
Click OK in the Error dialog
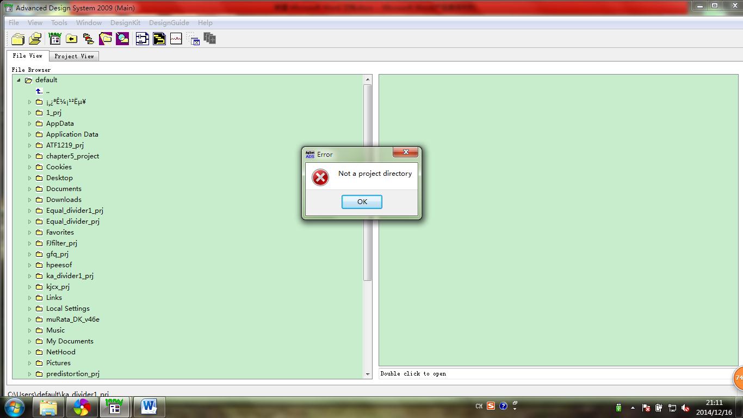[x=362, y=201]
